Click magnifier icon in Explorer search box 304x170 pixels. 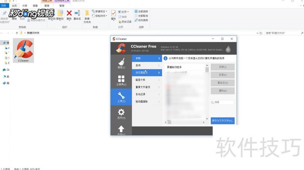[302, 33]
